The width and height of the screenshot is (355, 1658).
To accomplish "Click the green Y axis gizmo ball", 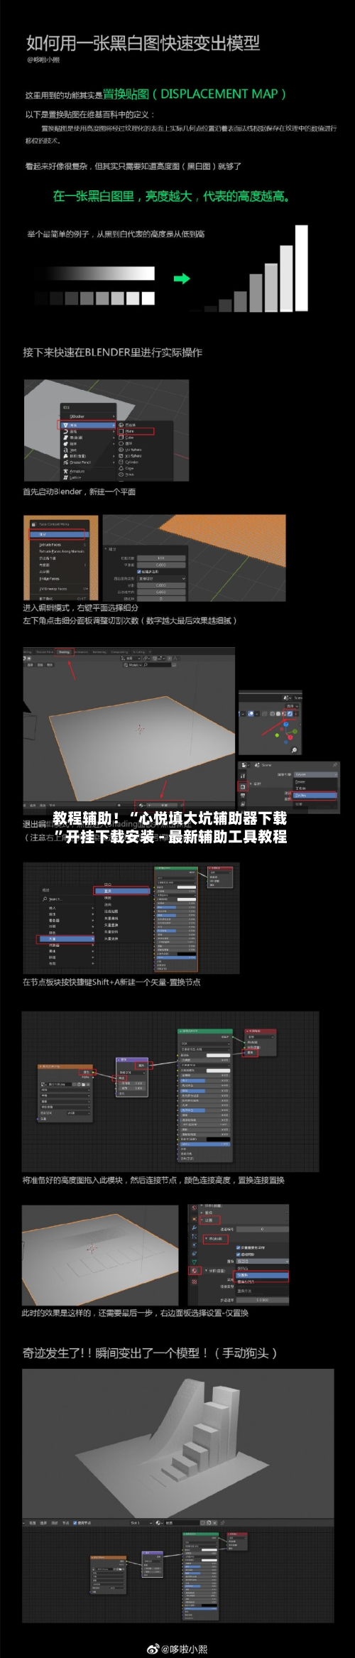I will point(295,731).
